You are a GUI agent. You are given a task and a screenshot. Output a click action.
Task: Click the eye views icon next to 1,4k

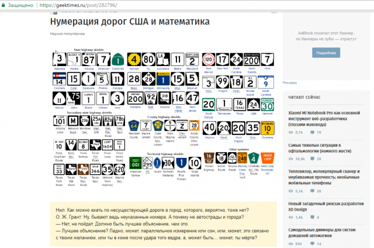point(290,217)
